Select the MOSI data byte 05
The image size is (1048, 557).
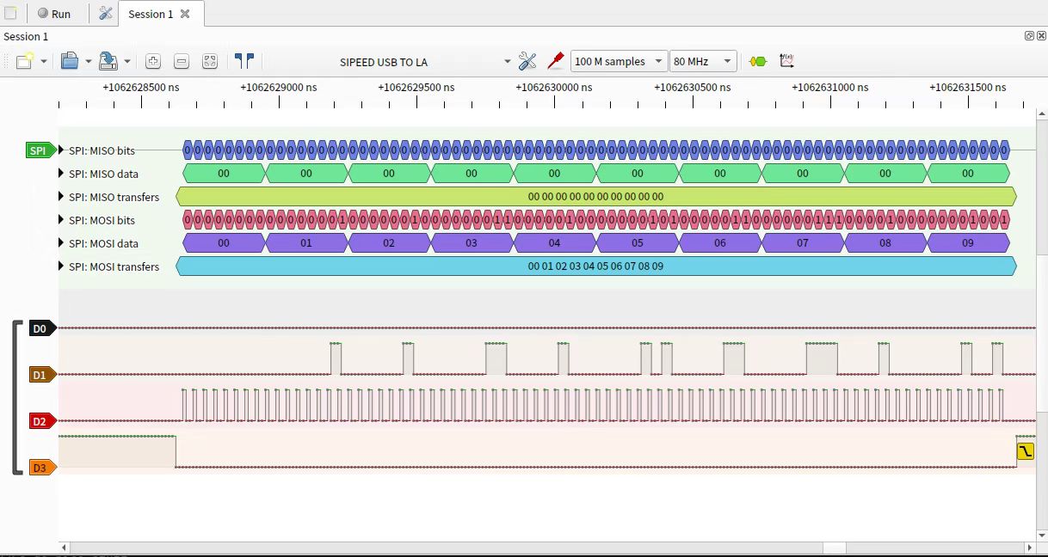(637, 243)
